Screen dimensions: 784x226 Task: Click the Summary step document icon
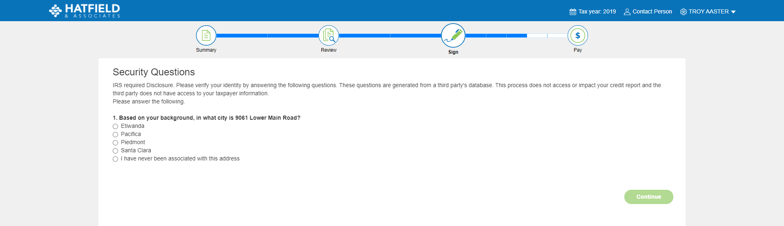[206, 35]
